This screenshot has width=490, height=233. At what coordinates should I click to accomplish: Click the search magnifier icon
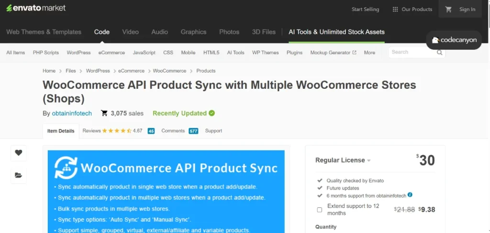click(x=439, y=53)
